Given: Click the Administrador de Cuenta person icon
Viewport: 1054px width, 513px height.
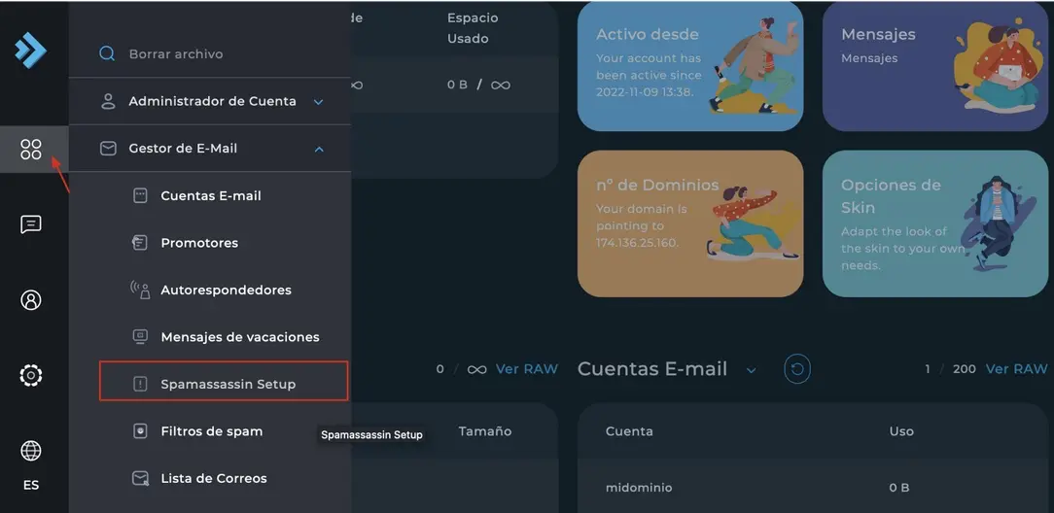Looking at the screenshot, I should pyautogui.click(x=108, y=101).
